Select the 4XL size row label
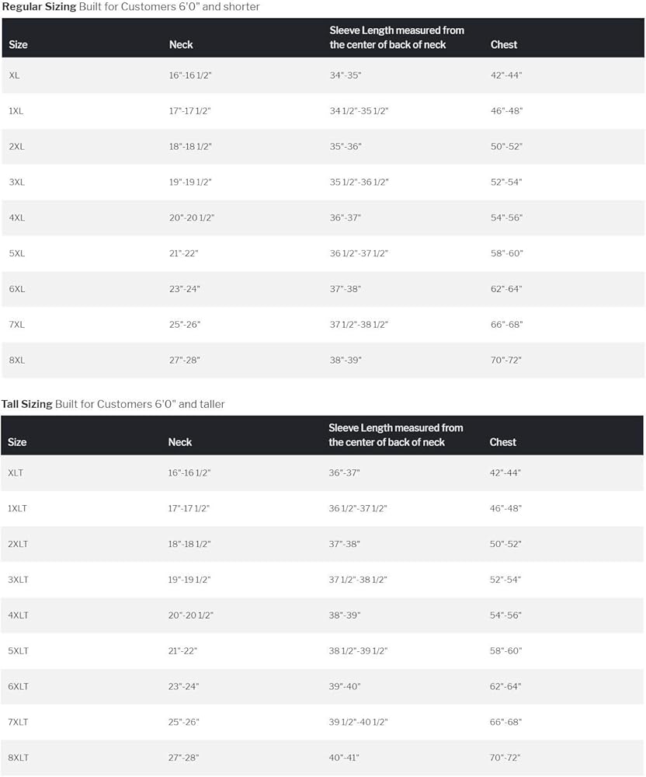This screenshot has height=777, width=646. pyautogui.click(x=17, y=218)
